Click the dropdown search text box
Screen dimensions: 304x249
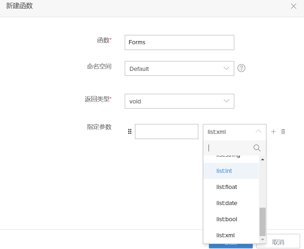[x=228, y=148]
